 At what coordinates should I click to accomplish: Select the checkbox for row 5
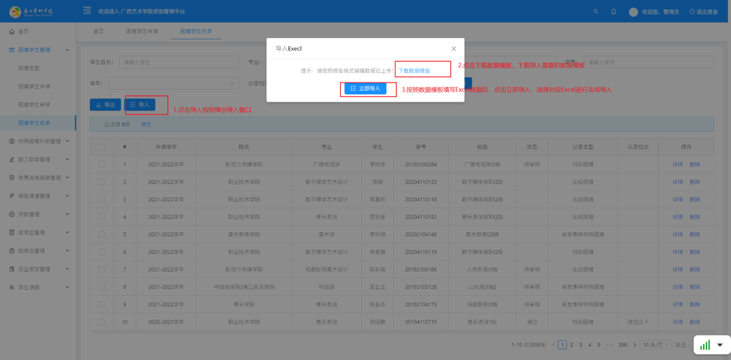pos(102,234)
